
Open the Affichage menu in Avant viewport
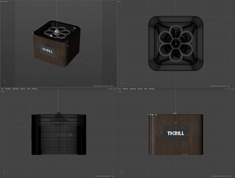133,89
